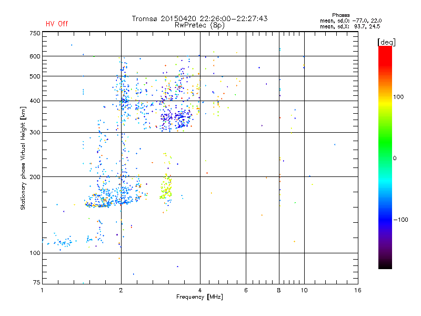Viewport: 421px width, 316px height.
Task: Select 'mean, sd,X: 93.7, 24.5' text
Action: click(x=350, y=26)
